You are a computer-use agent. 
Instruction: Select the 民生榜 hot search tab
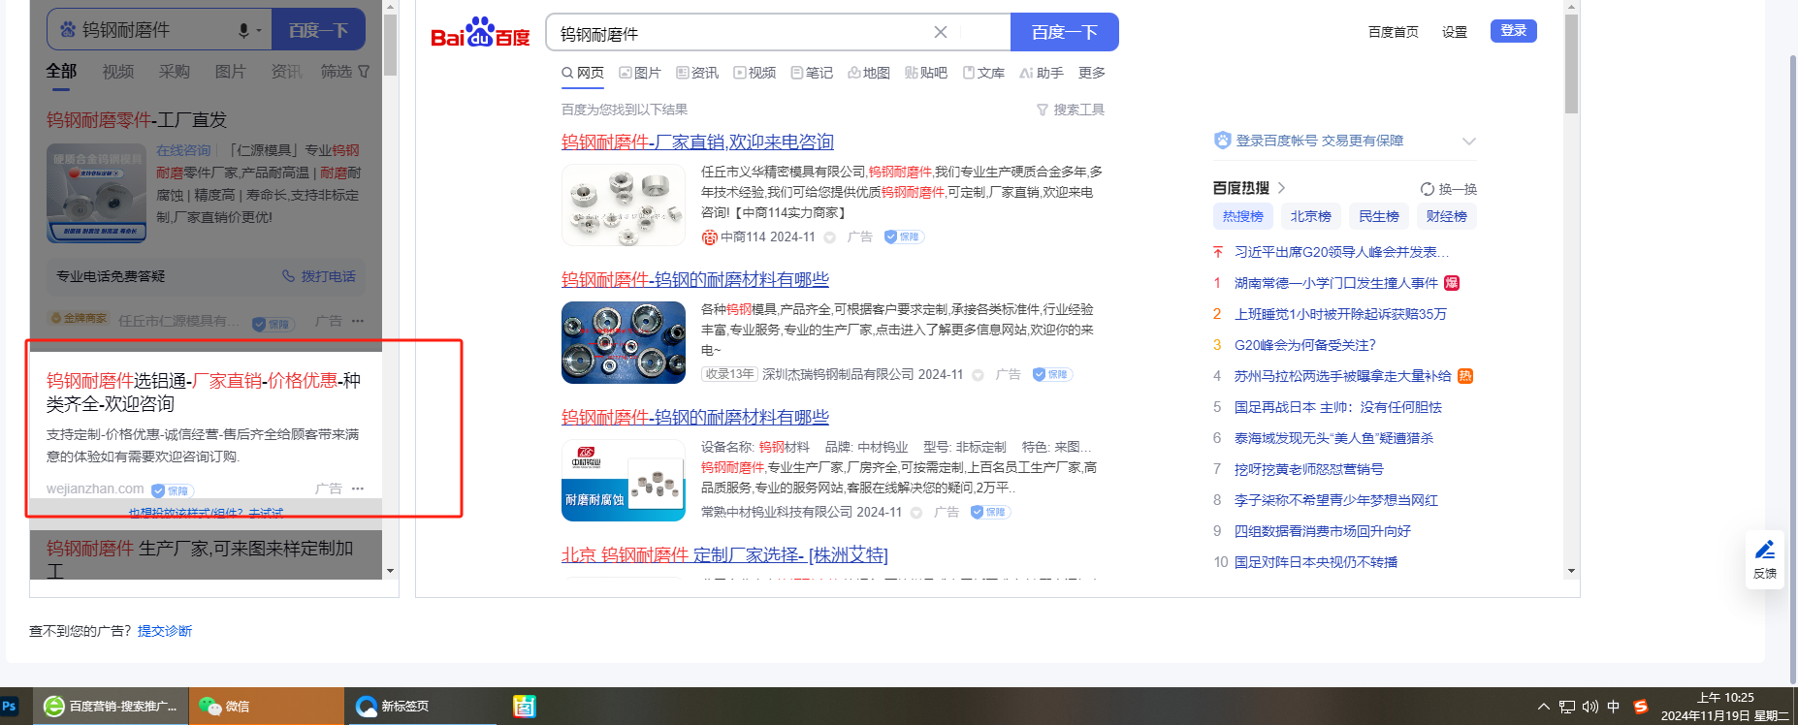coord(1378,217)
